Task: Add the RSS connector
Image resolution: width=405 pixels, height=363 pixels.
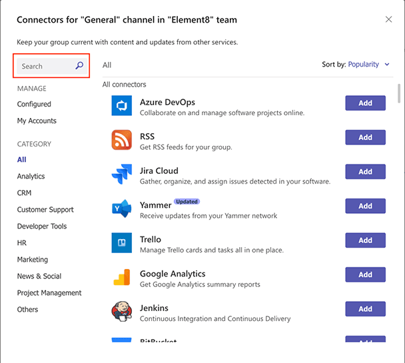Action: pos(365,137)
